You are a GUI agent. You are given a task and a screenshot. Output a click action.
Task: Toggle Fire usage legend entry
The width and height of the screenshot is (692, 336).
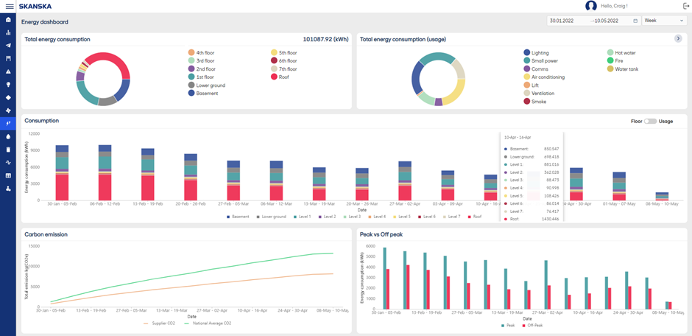point(615,60)
